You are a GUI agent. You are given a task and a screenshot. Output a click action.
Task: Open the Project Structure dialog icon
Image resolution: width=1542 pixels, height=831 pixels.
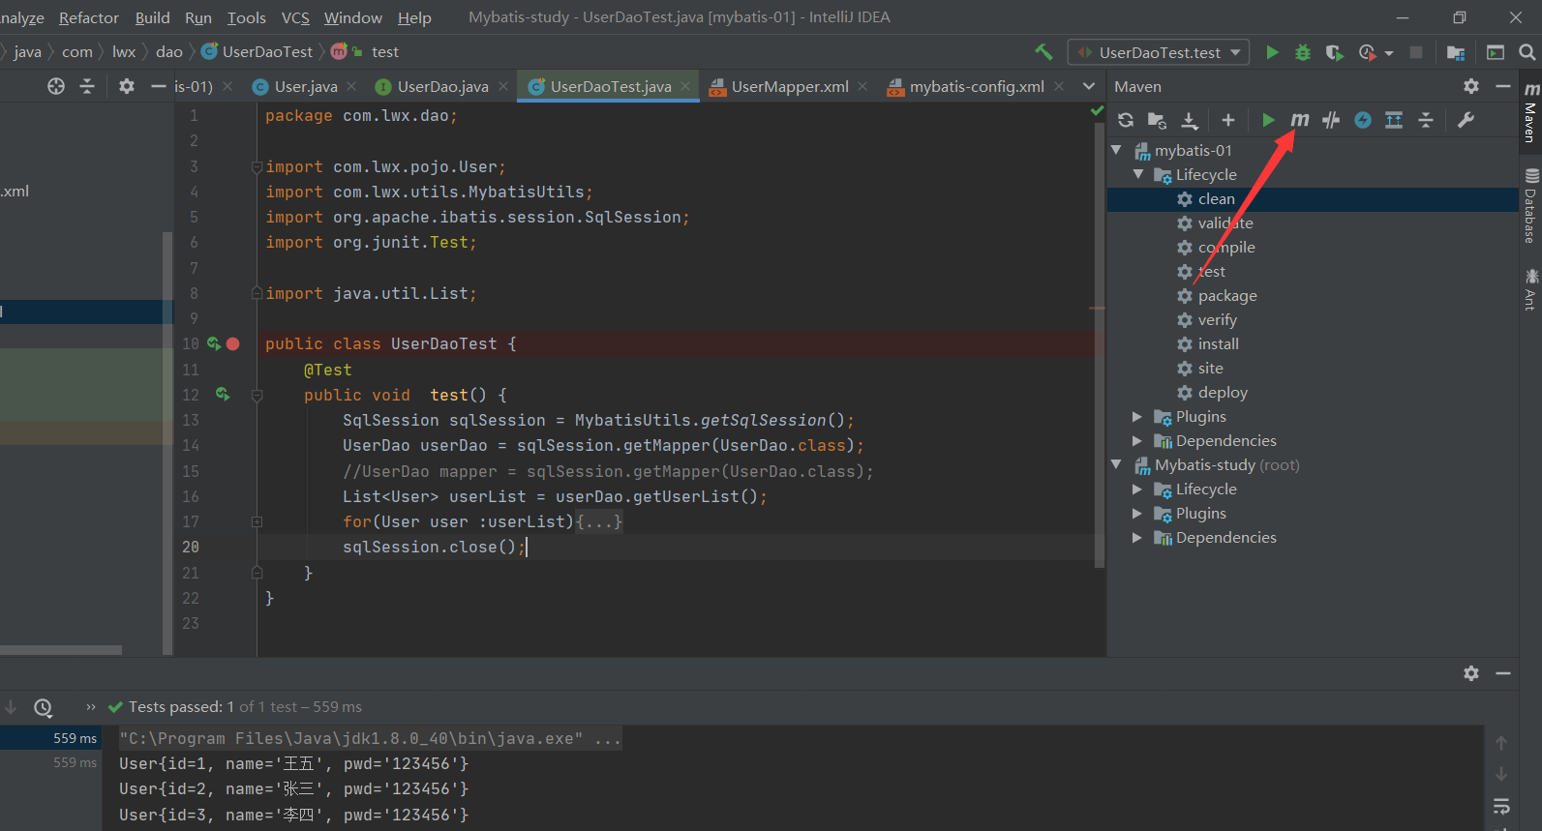coord(1455,52)
